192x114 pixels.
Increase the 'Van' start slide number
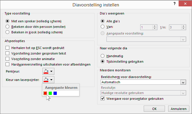click(155, 26)
